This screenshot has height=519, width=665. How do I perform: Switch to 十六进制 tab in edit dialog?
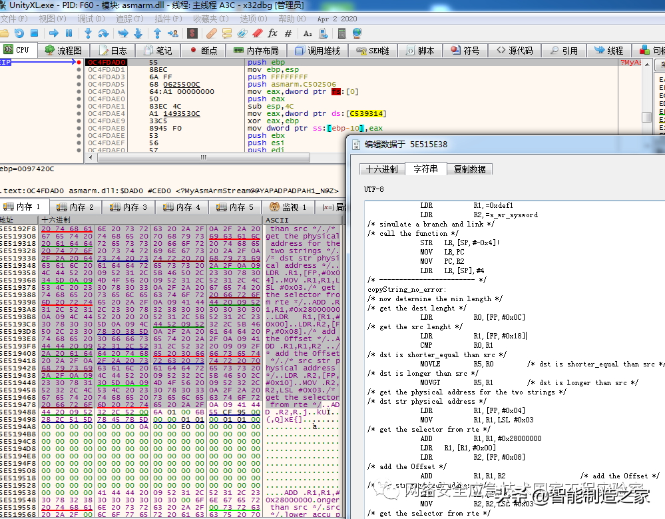(x=381, y=169)
